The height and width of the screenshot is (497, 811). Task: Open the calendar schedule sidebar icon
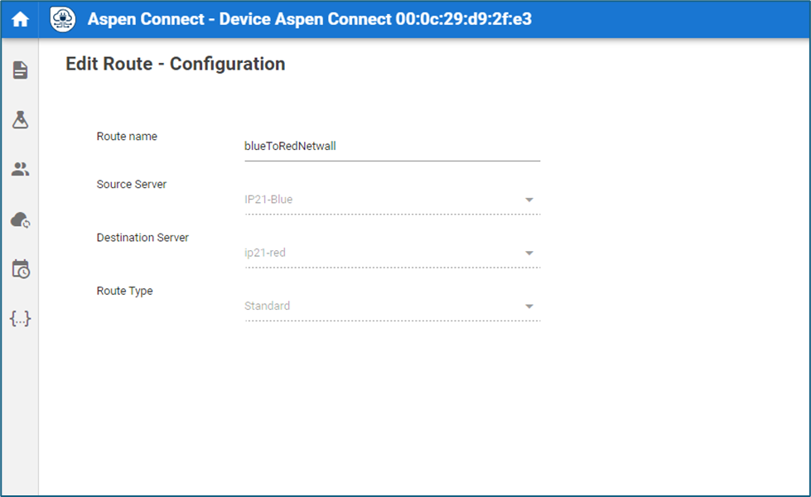point(21,269)
